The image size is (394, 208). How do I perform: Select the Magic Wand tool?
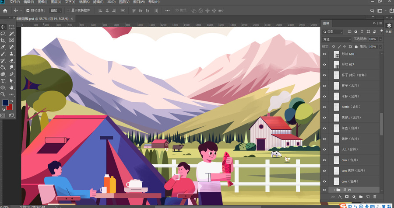(11, 34)
